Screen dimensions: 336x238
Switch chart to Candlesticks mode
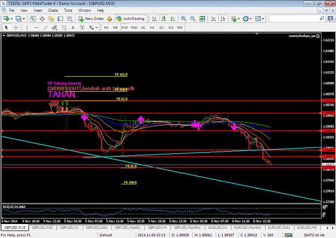pyautogui.click(x=163, y=19)
